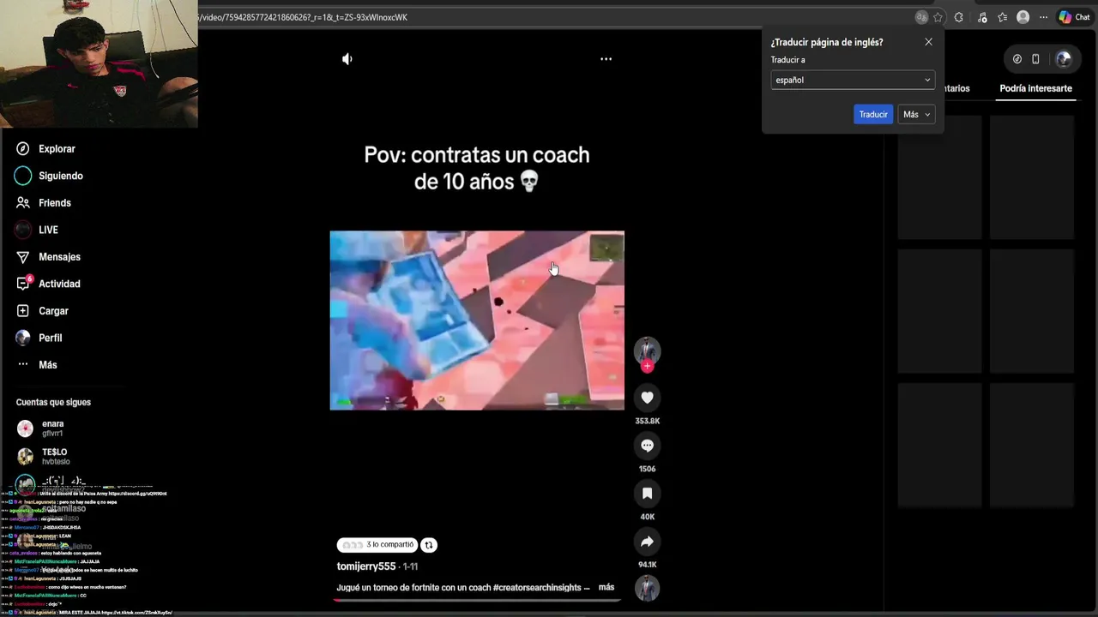Click the Cargar plus-square icon
The height and width of the screenshot is (617, 1098).
(23, 311)
